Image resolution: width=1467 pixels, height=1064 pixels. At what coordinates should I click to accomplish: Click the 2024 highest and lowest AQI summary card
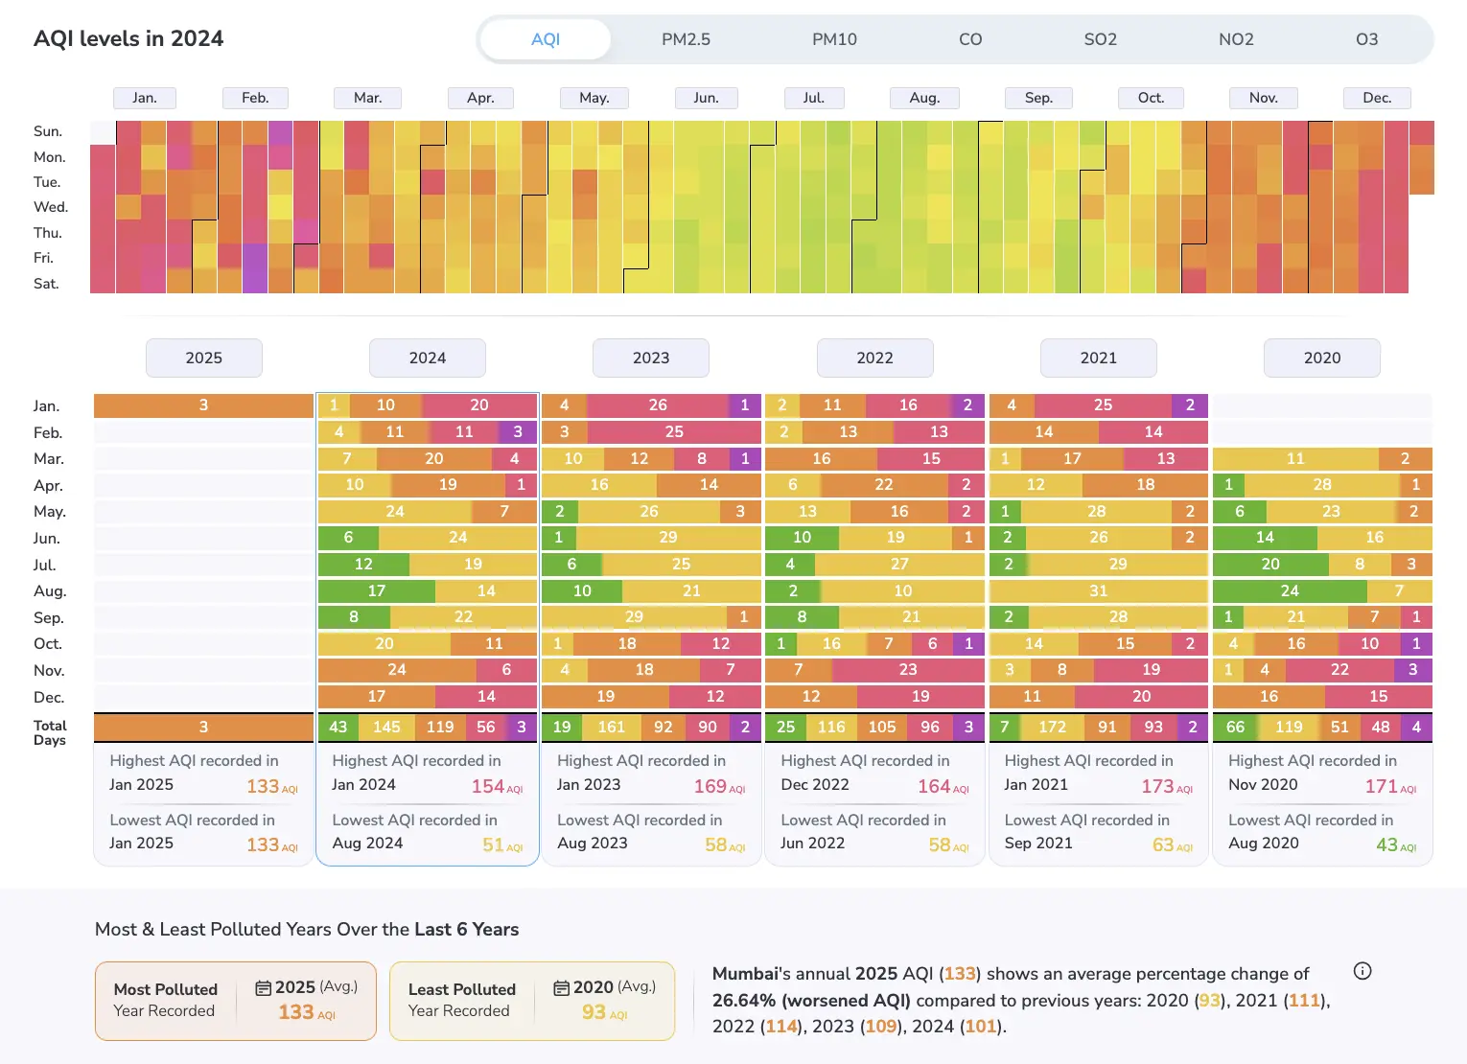point(428,804)
